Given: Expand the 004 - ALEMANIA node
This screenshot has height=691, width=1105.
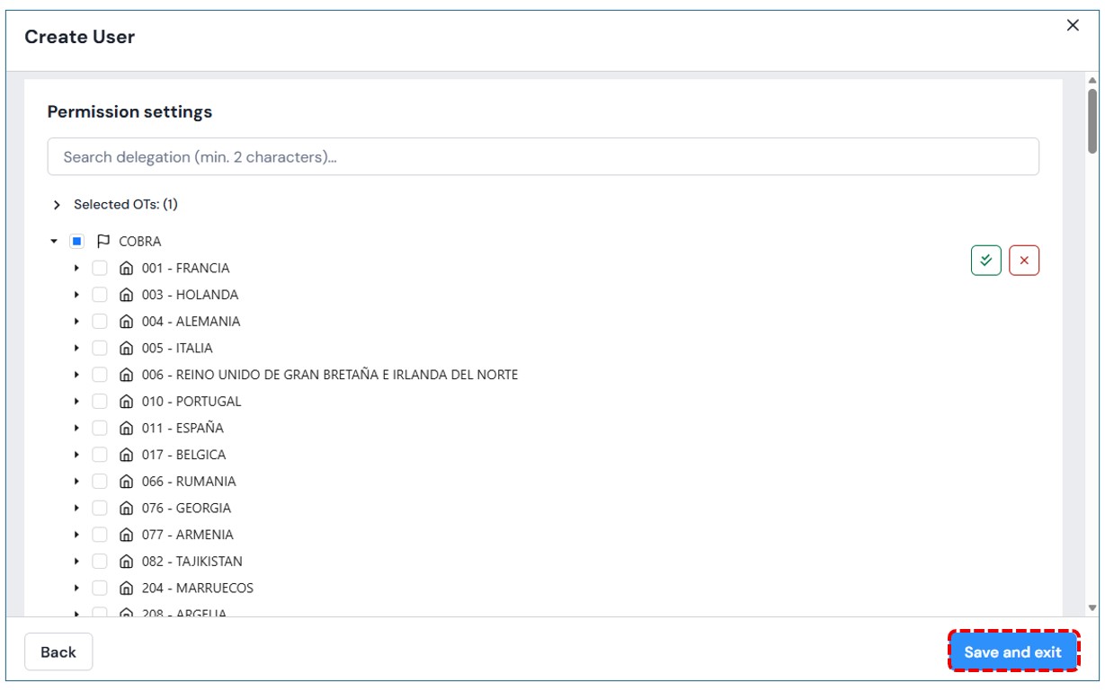Looking at the screenshot, I should point(76,321).
